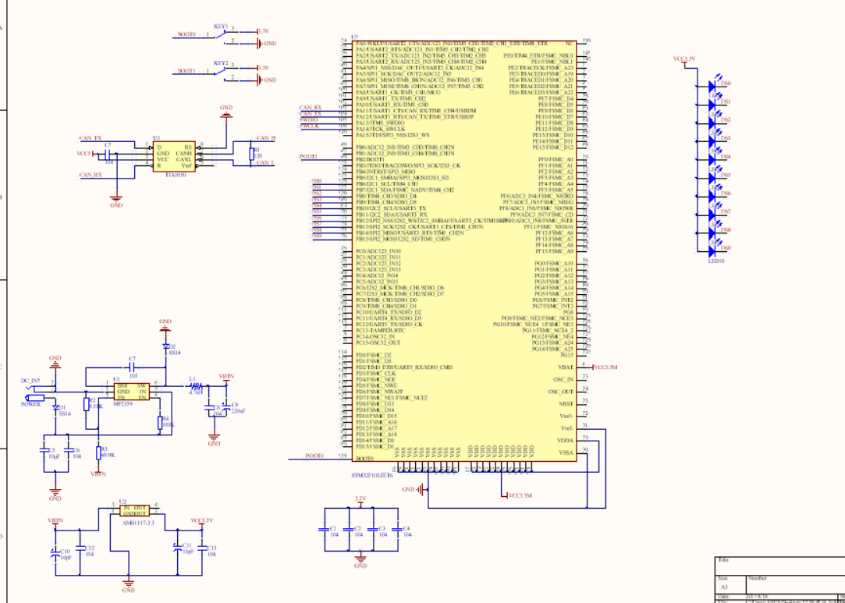Select the LED diode on net DS4

(713, 158)
